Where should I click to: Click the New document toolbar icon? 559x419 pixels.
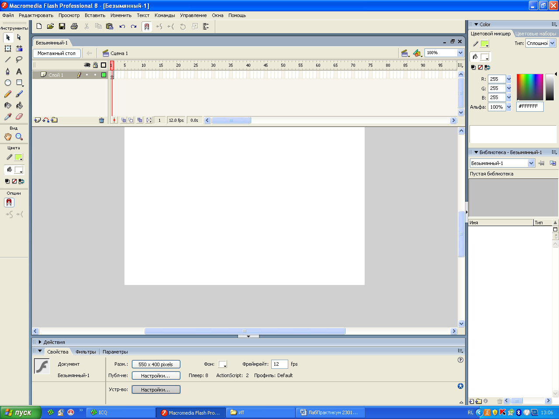click(x=39, y=26)
